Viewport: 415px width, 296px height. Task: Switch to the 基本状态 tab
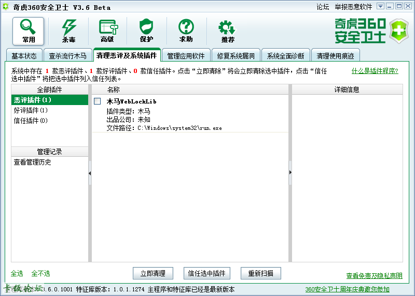[24, 55]
